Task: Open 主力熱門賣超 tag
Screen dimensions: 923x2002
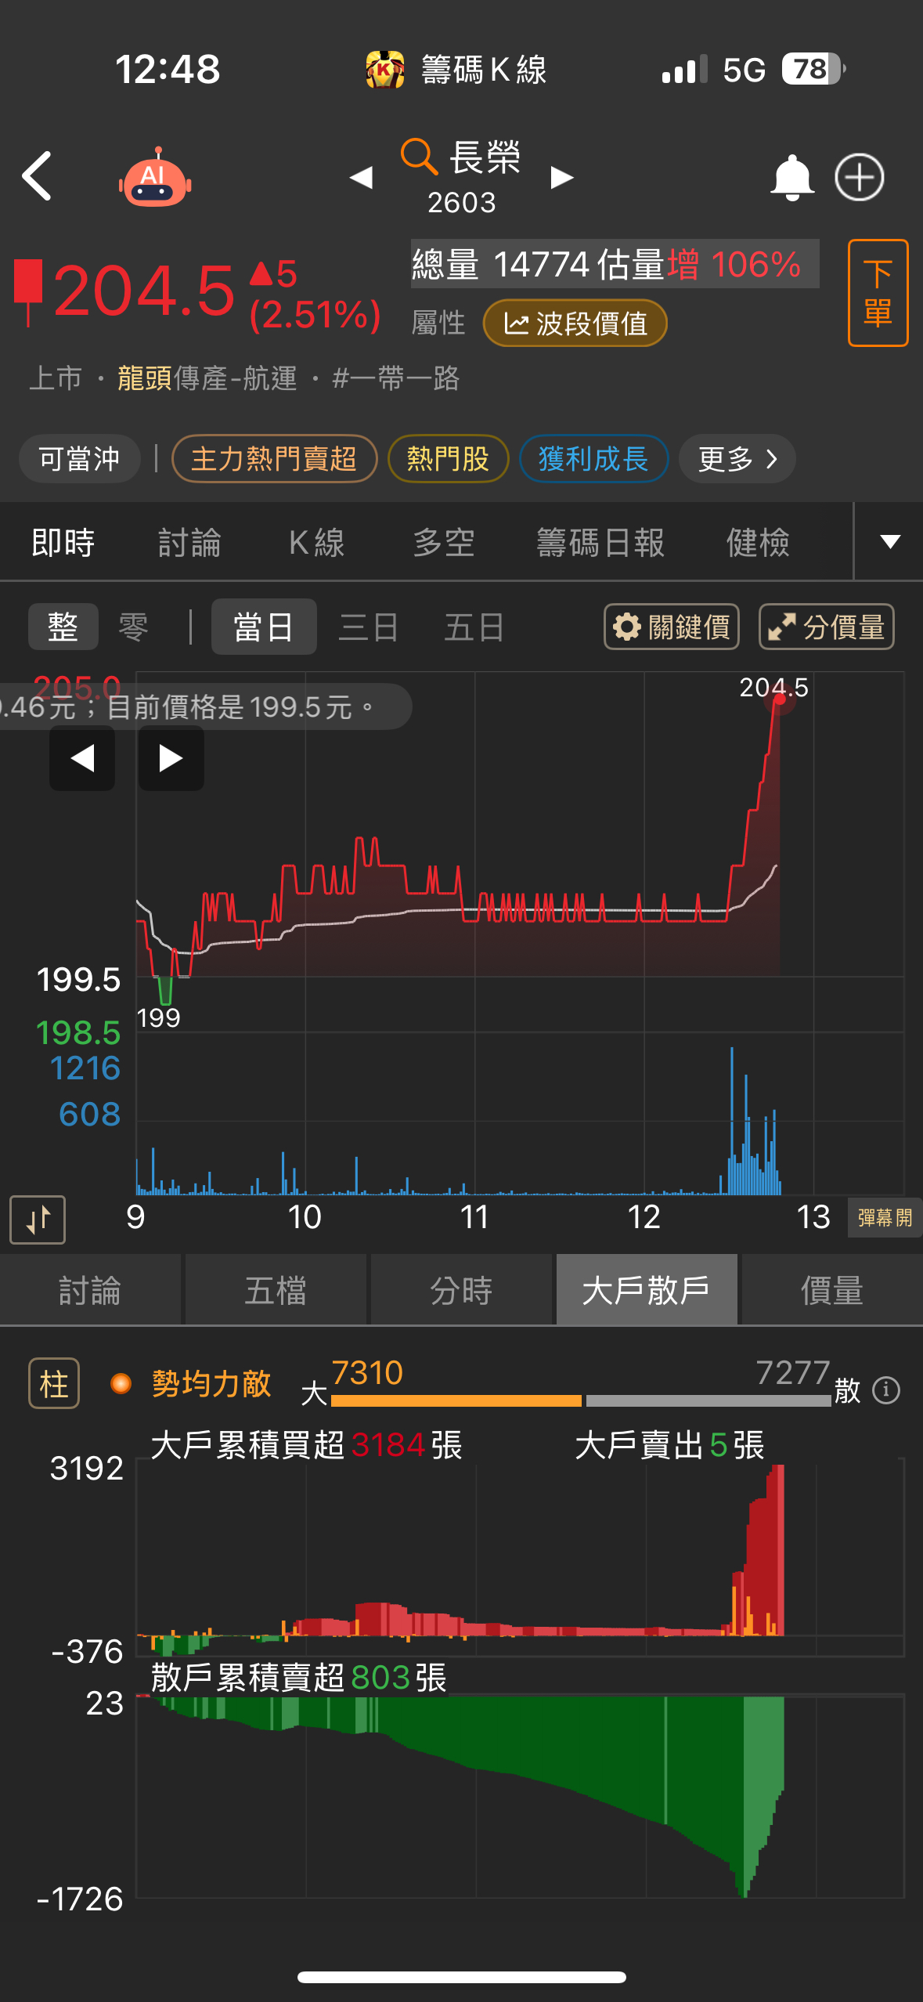Action: pyautogui.click(x=274, y=459)
